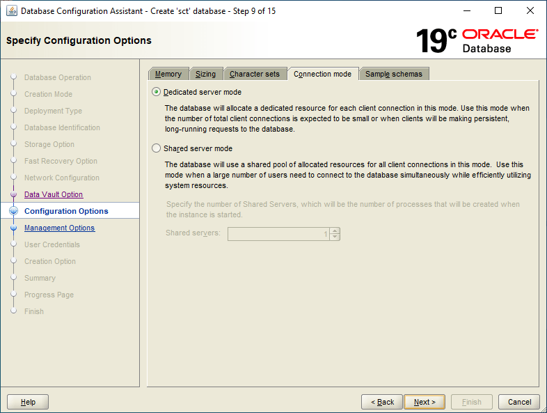Image resolution: width=547 pixels, height=413 pixels.
Task: Click the Oracle Database 19c logo
Action: (477, 41)
